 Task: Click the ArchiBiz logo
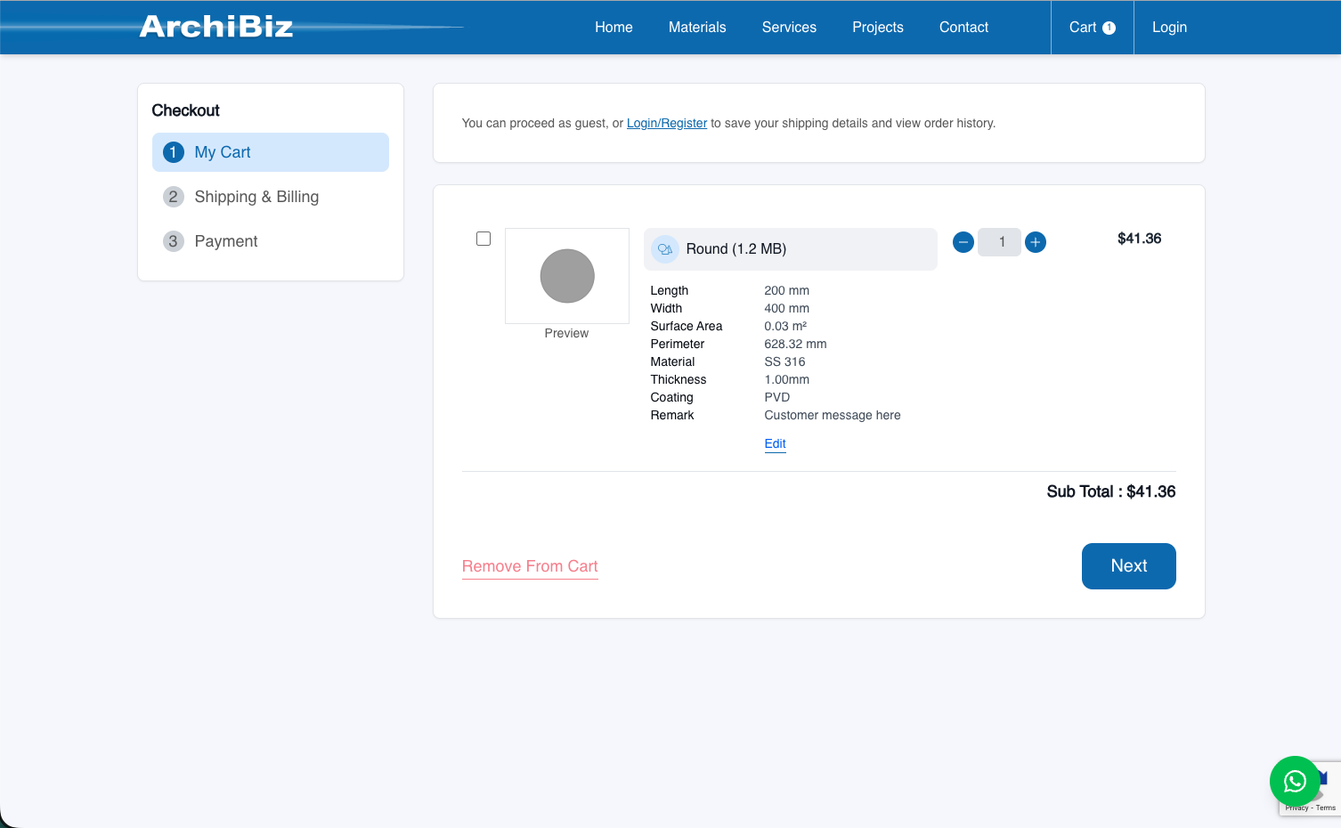(215, 27)
